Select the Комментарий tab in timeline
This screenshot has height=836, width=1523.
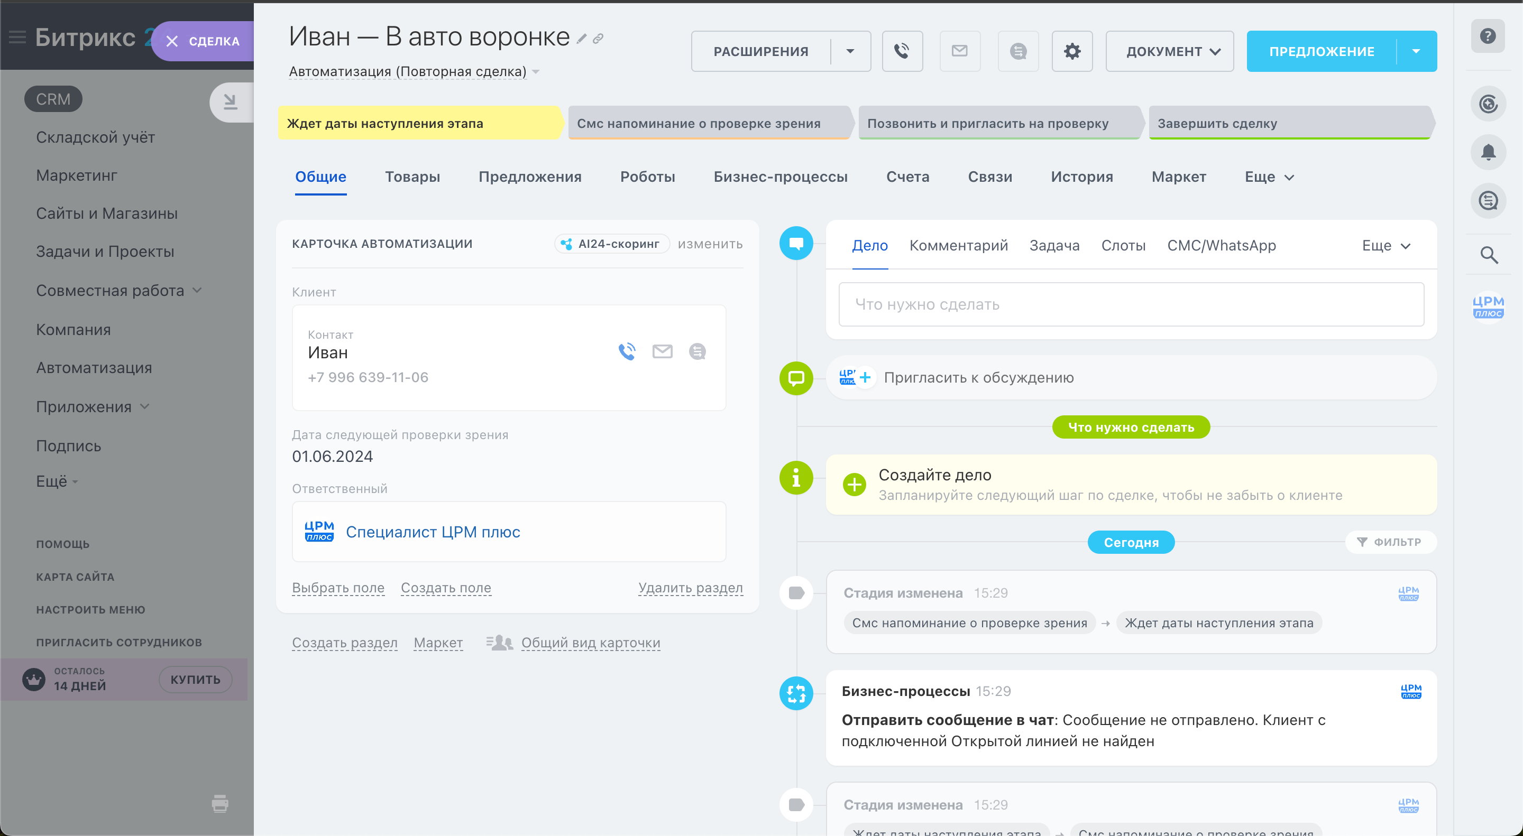coord(958,245)
